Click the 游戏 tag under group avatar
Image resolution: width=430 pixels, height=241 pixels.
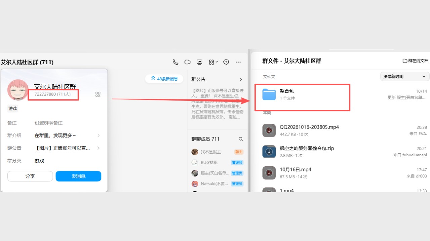[x=12, y=108]
